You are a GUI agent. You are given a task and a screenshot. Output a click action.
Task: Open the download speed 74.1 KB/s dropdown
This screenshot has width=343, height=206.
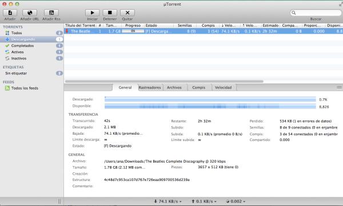(x=167, y=201)
